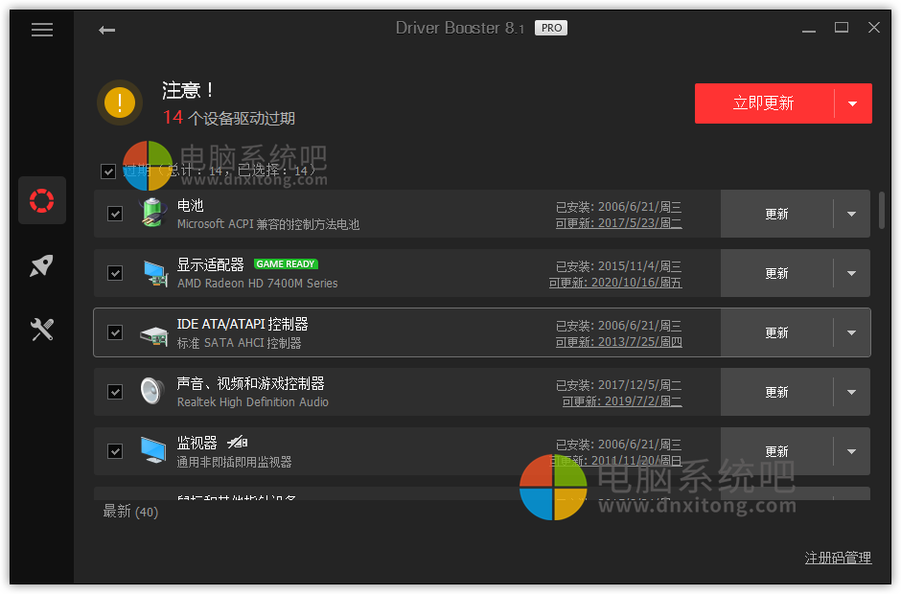Click the GAME READY badge
901x594 pixels.
tap(286, 264)
